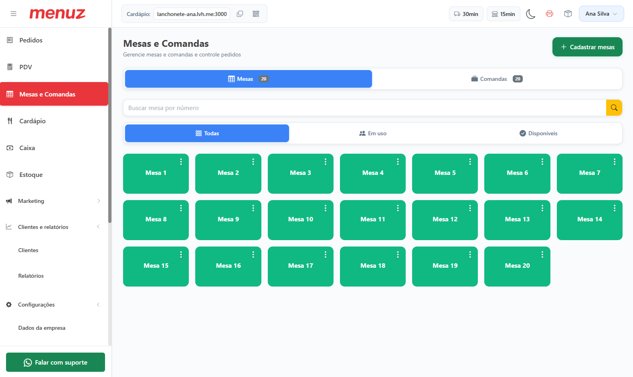Show only Disponíveis tables

pyautogui.click(x=538, y=133)
